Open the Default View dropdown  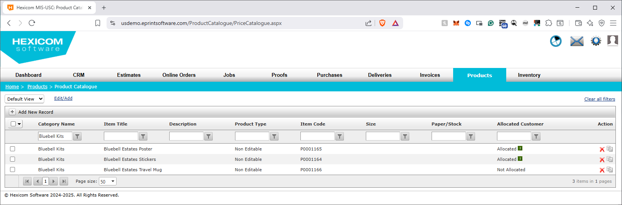pyautogui.click(x=25, y=99)
